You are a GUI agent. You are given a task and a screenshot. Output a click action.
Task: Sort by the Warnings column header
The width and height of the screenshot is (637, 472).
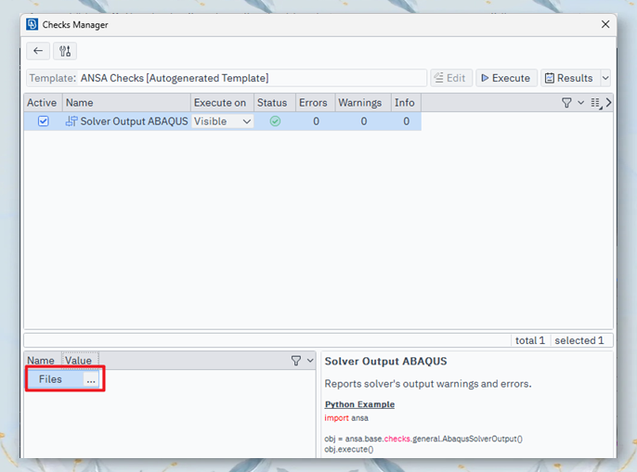(x=363, y=103)
